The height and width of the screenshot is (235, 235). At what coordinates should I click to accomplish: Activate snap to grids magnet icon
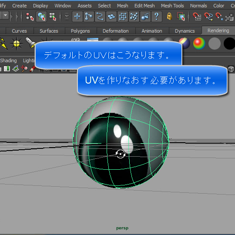(197, 17)
